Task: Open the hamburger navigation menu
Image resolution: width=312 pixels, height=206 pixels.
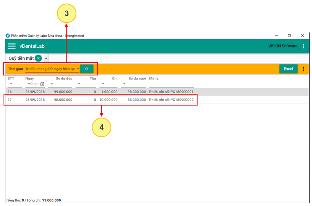Action: [x=12, y=46]
